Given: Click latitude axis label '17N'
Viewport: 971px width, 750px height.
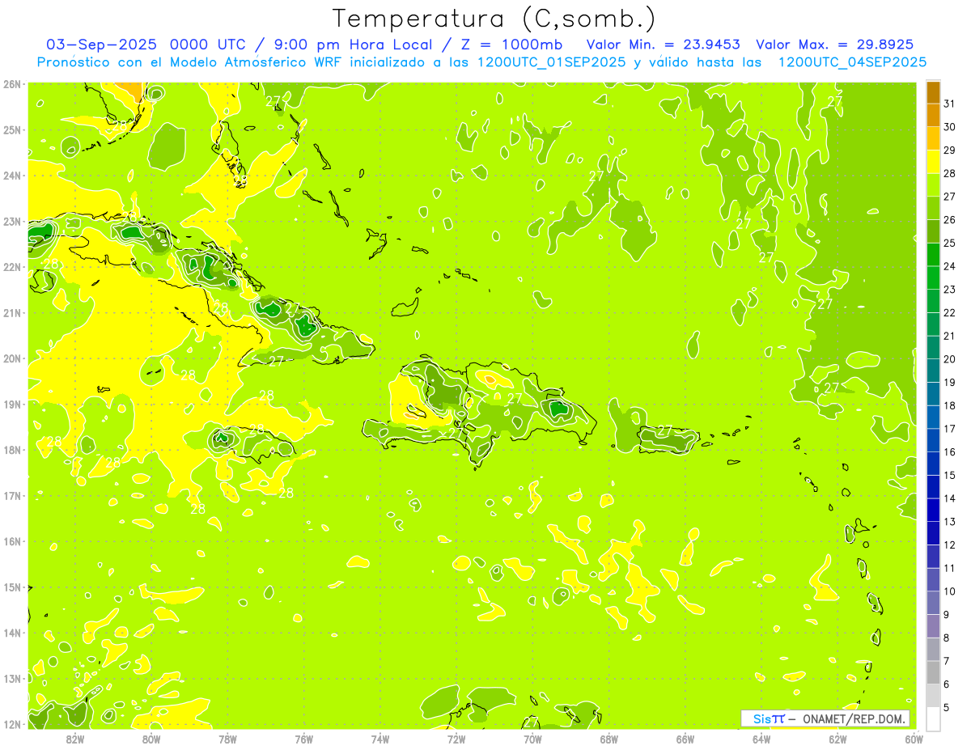Looking at the screenshot, I should coord(12,496).
